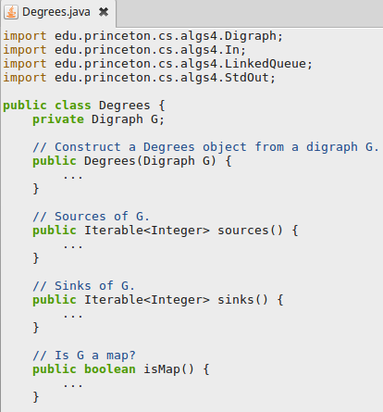The image size is (383, 412).
Task: Click the boolean keyword in isMap
Action: tap(110, 369)
